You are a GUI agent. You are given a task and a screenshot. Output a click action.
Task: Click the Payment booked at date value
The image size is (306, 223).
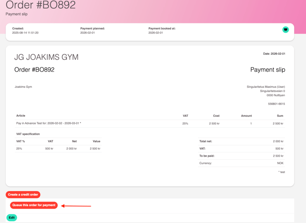click(155, 33)
